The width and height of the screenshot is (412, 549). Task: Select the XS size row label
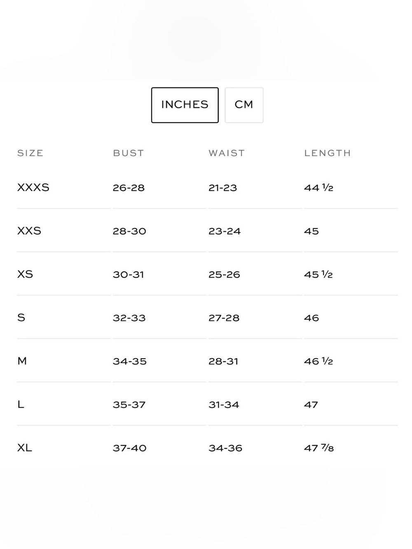pyautogui.click(x=25, y=274)
